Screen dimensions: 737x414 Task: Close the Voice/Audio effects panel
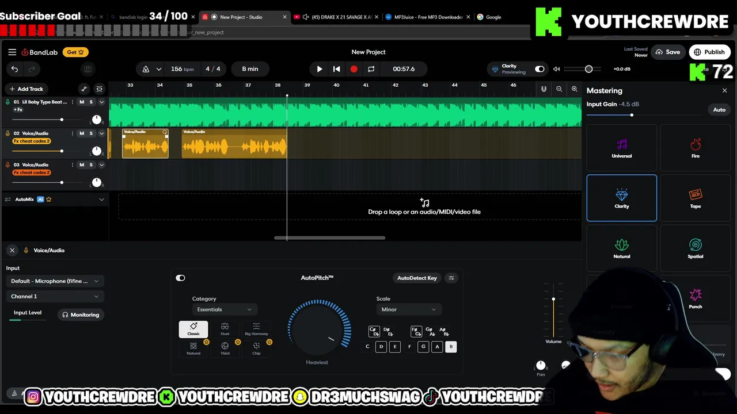[12, 251]
